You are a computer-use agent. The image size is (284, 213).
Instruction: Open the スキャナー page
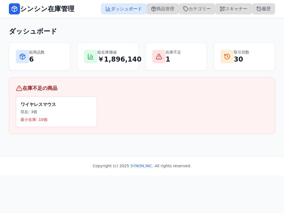point(234,9)
